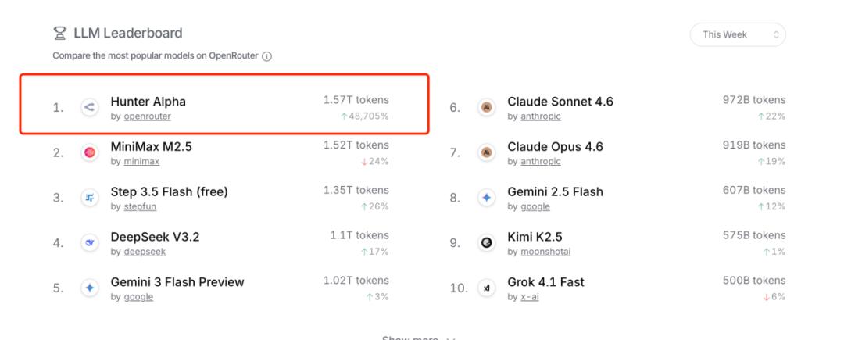Click the Kimi K2.5 logo icon
Viewport: 844px width, 340px height.
pos(486,243)
